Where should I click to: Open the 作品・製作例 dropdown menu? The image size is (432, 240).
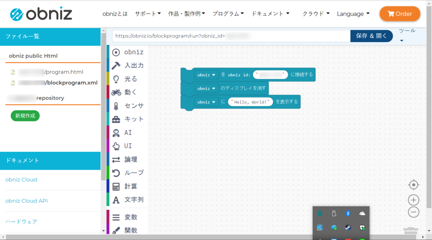[x=186, y=14]
